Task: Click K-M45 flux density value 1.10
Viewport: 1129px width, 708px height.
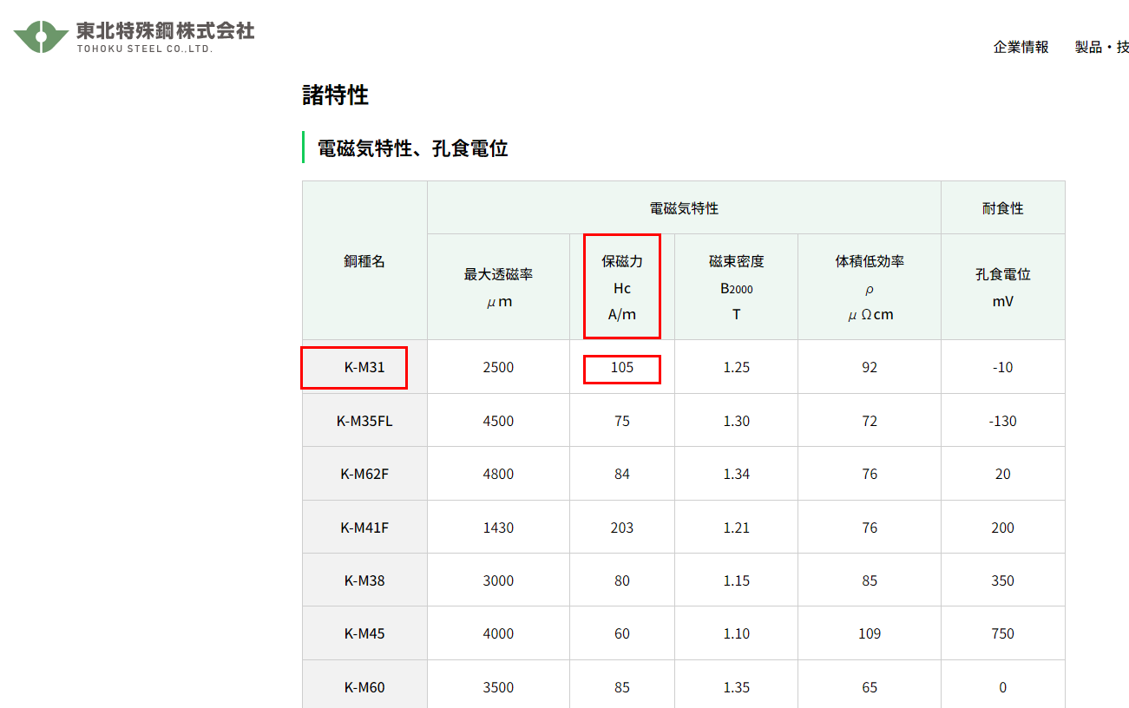Action: [736, 633]
